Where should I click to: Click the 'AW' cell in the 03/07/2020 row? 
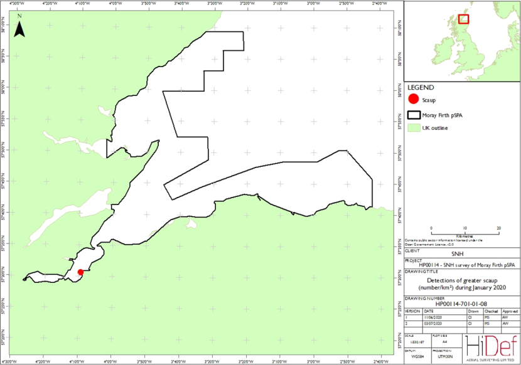pyautogui.click(x=505, y=324)
